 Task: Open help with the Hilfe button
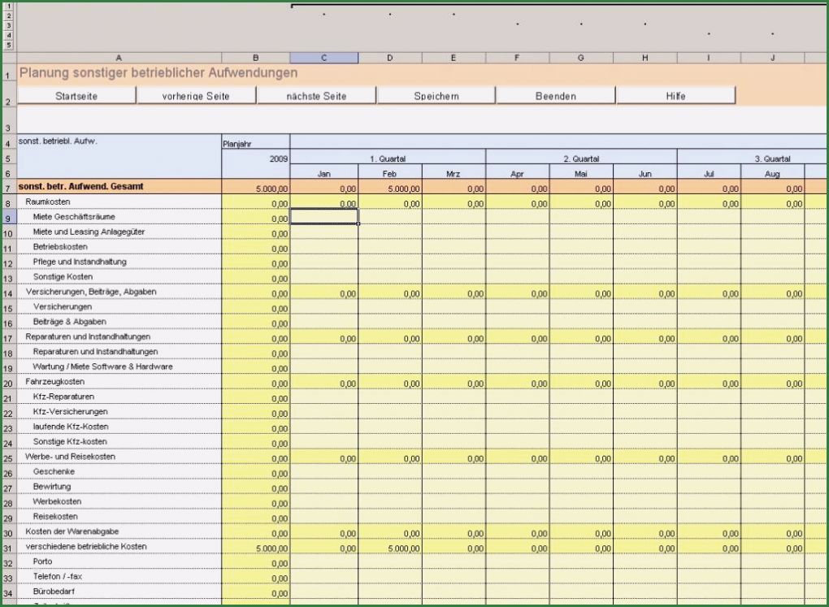[675, 95]
